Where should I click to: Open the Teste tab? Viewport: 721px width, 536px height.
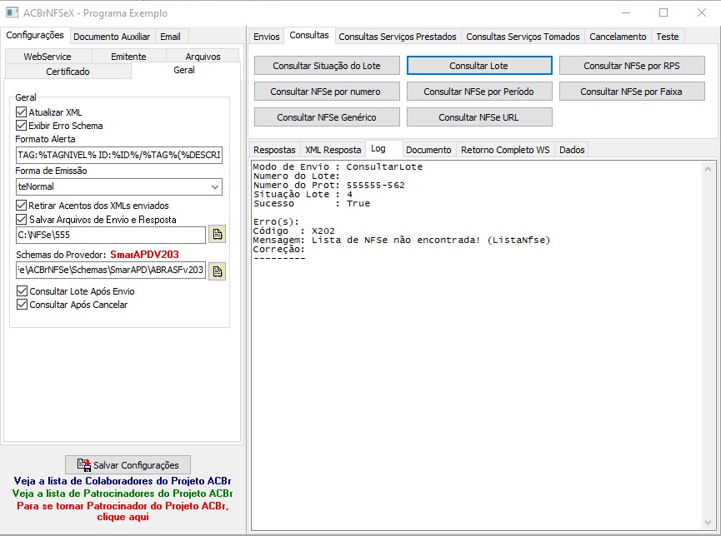click(667, 37)
